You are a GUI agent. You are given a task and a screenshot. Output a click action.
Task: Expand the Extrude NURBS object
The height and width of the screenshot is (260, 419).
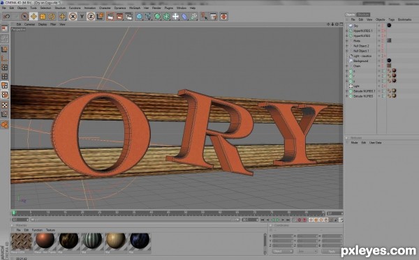click(x=347, y=96)
